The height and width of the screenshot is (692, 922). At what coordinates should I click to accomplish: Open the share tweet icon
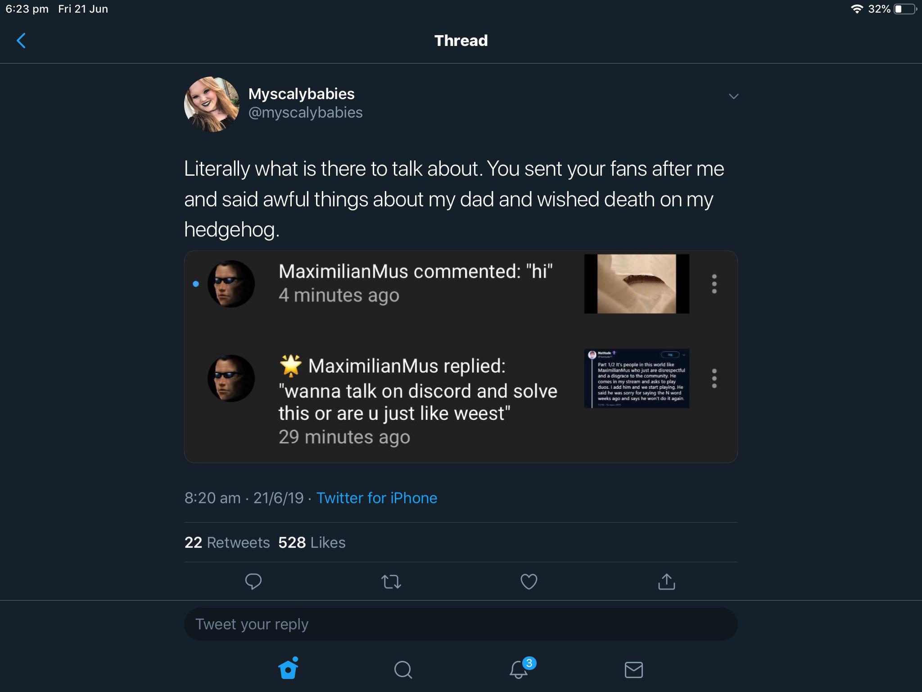(666, 581)
